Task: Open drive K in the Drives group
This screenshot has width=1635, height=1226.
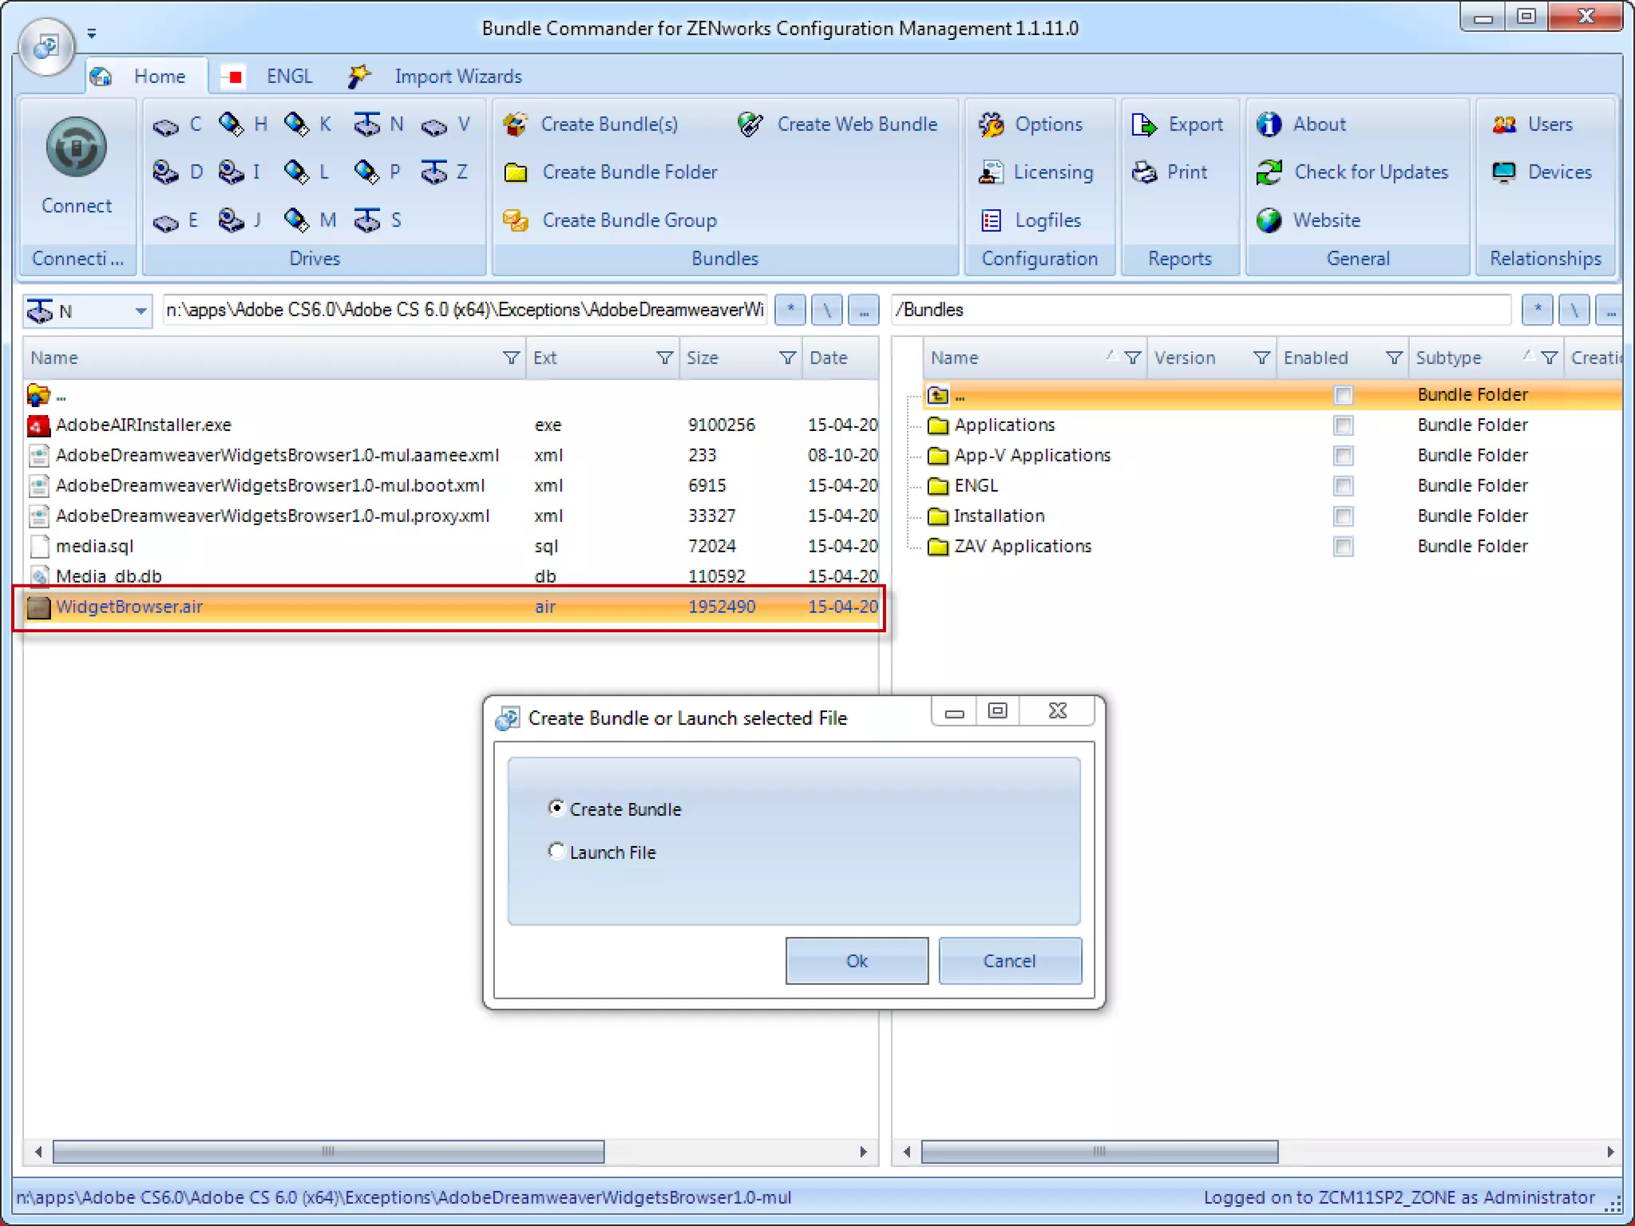Action: [x=308, y=125]
